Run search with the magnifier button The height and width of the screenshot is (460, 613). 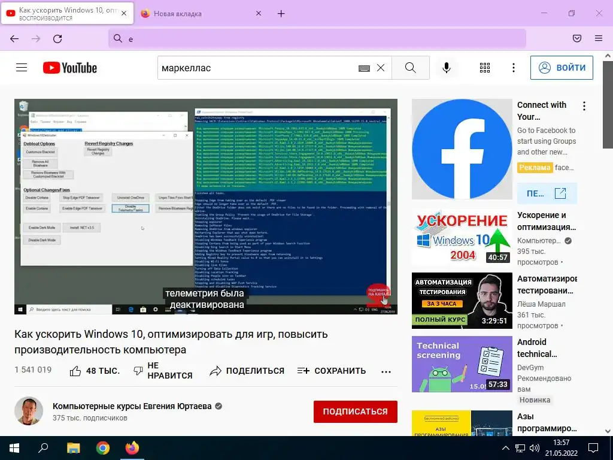[x=411, y=68]
